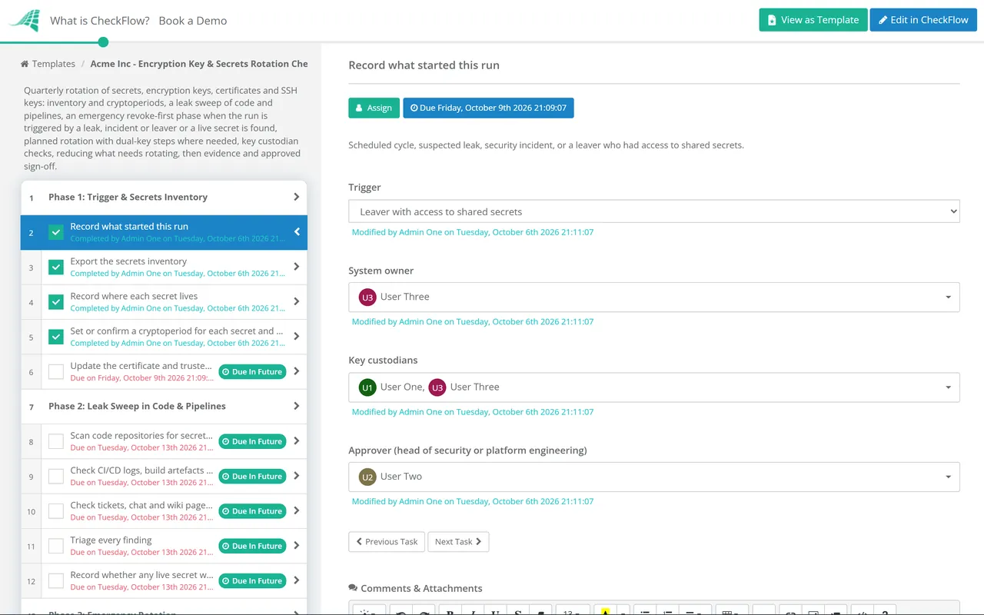Uncheck the "Record where each secret lives" checkbox
This screenshot has width=984, height=615.
(56, 302)
